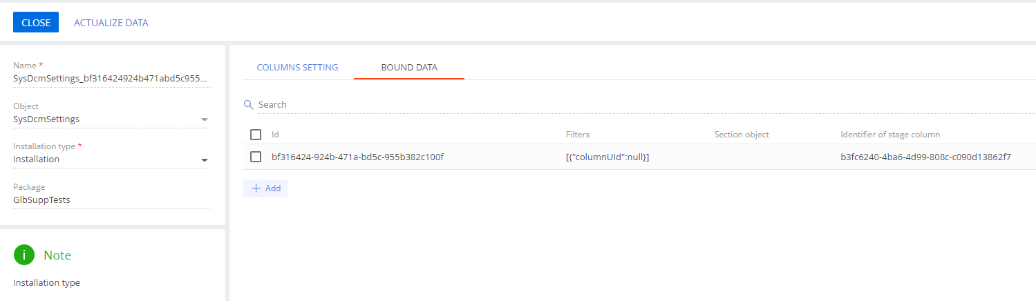Click Identifier of stage column header

(x=890, y=135)
